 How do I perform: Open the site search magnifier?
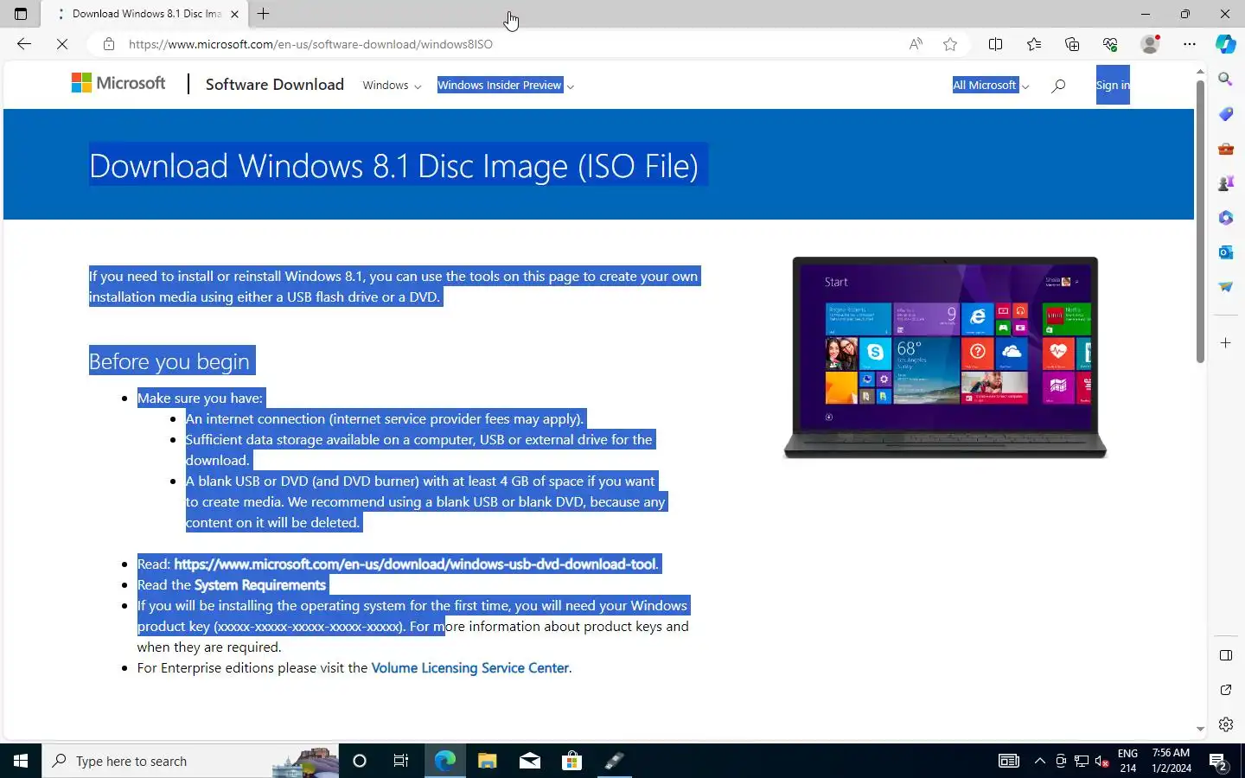coord(1058,85)
